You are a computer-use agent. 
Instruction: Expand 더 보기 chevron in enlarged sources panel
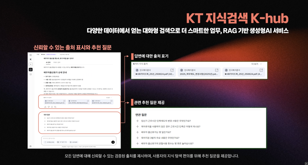(261, 64)
